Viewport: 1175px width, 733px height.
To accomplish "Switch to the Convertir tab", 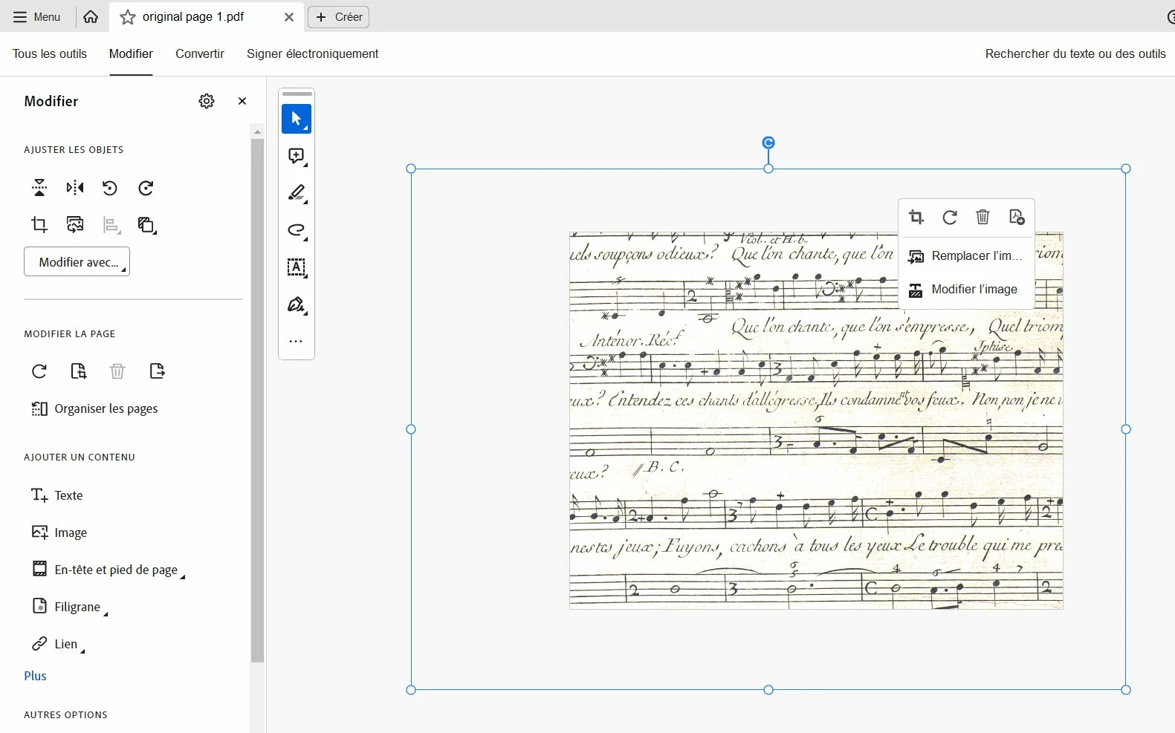I will coord(200,53).
